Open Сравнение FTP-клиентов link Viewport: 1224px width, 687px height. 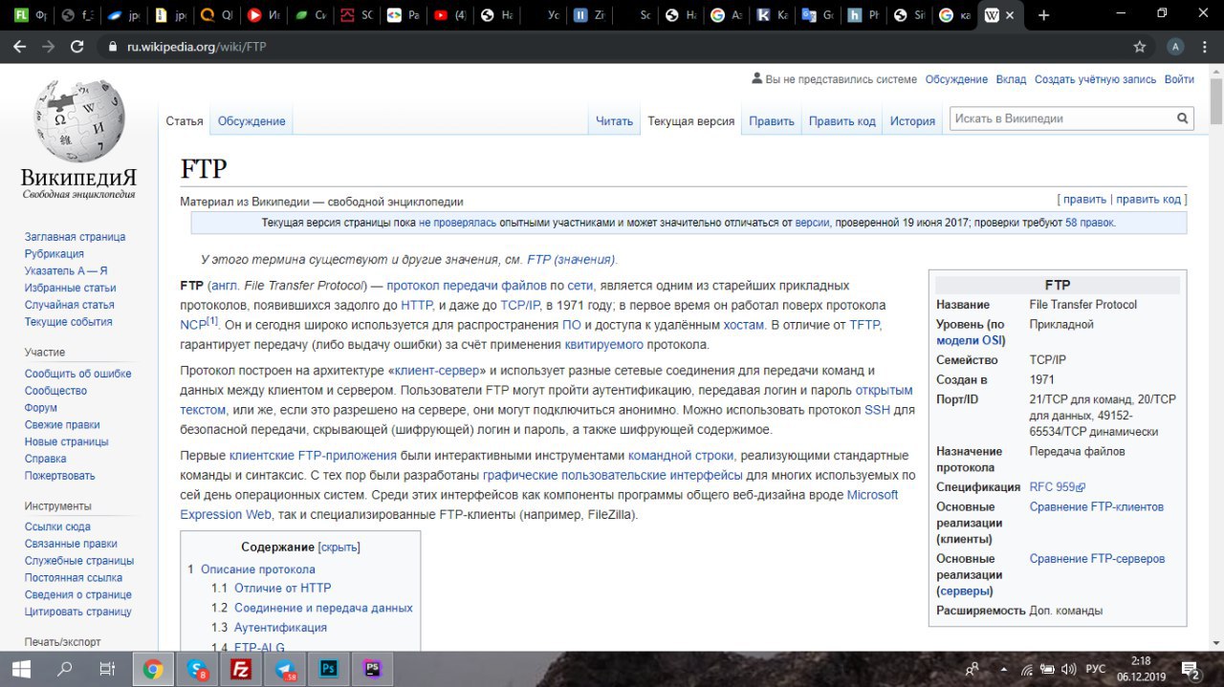pyautogui.click(x=1097, y=507)
